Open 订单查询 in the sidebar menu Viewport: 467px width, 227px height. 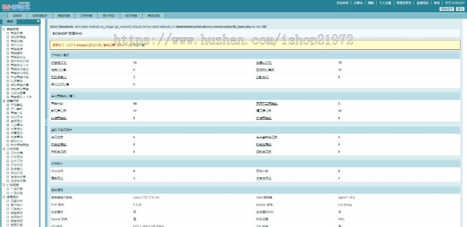pyautogui.click(x=17, y=157)
